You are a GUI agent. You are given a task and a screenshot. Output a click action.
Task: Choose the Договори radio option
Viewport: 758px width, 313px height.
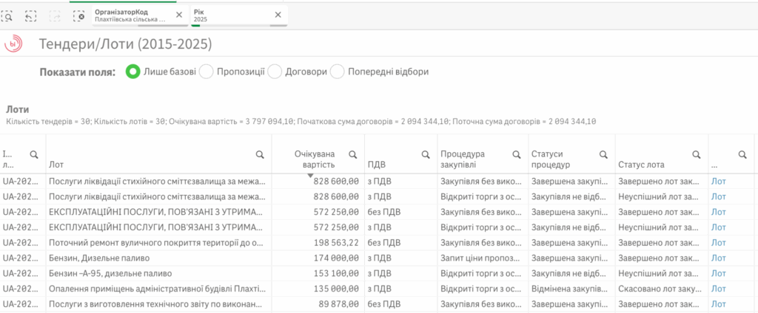click(x=275, y=72)
